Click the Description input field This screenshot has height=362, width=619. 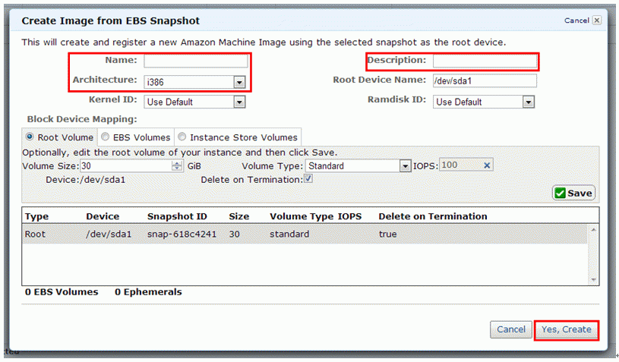(x=485, y=61)
